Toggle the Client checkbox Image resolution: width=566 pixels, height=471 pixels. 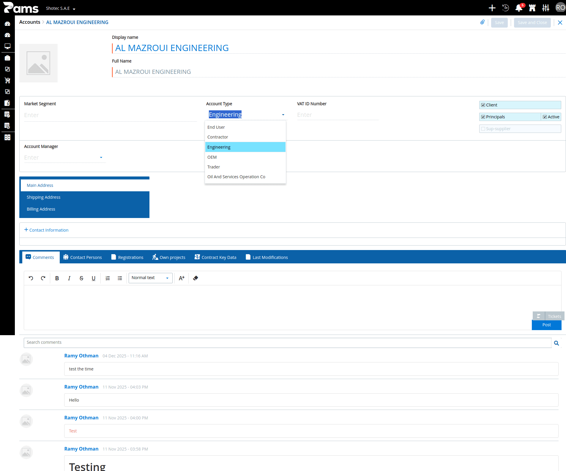point(483,105)
